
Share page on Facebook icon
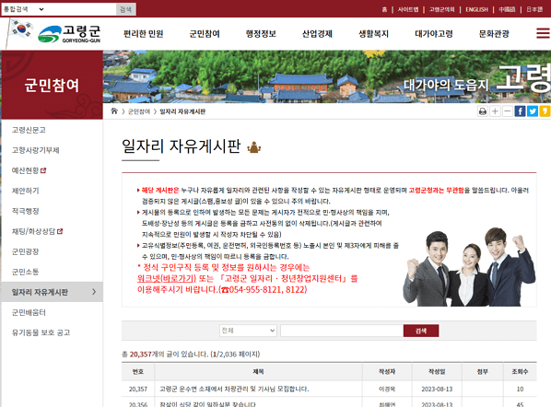[520, 111]
